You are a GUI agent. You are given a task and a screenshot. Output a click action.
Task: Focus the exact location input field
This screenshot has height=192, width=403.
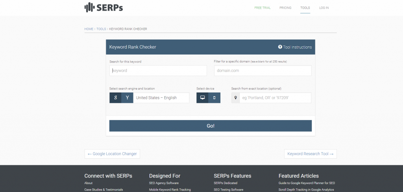click(275, 98)
